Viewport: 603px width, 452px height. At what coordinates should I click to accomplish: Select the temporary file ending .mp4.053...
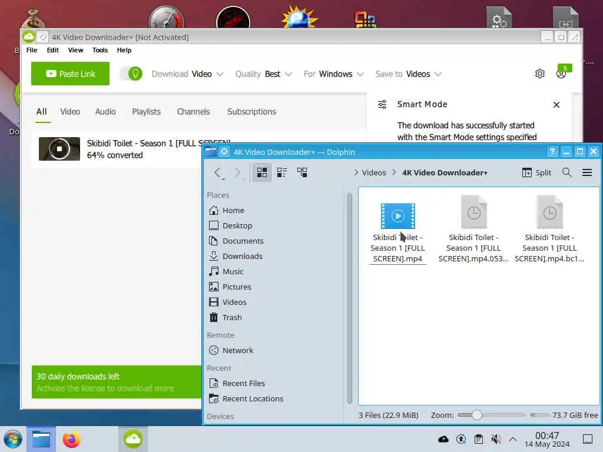(473, 230)
